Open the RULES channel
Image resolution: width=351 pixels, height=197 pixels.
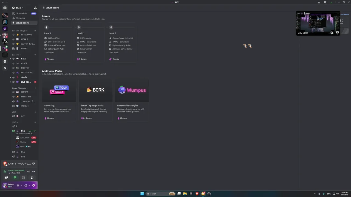click(24, 49)
